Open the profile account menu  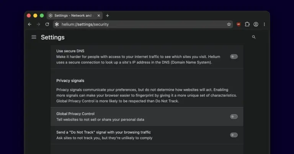pyautogui.click(x=256, y=24)
